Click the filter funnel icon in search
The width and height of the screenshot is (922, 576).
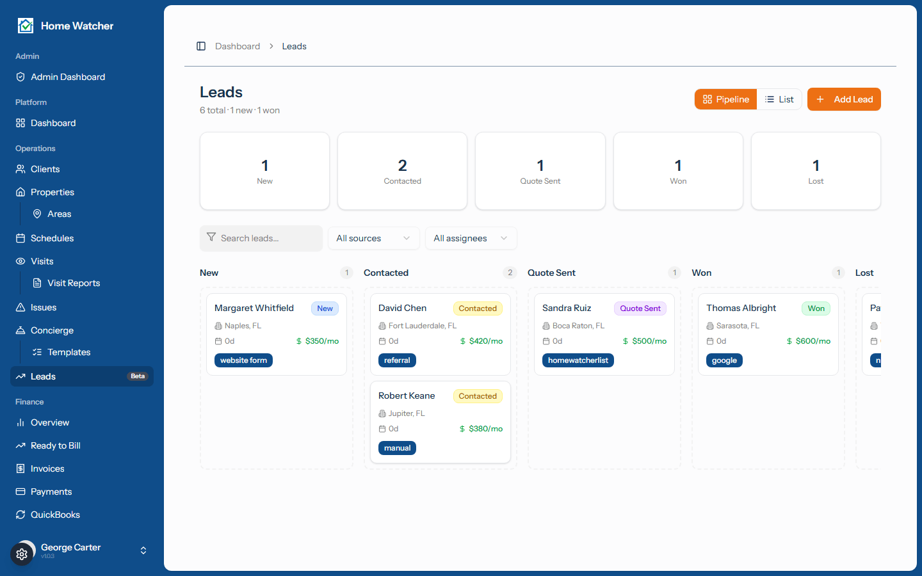click(x=211, y=237)
